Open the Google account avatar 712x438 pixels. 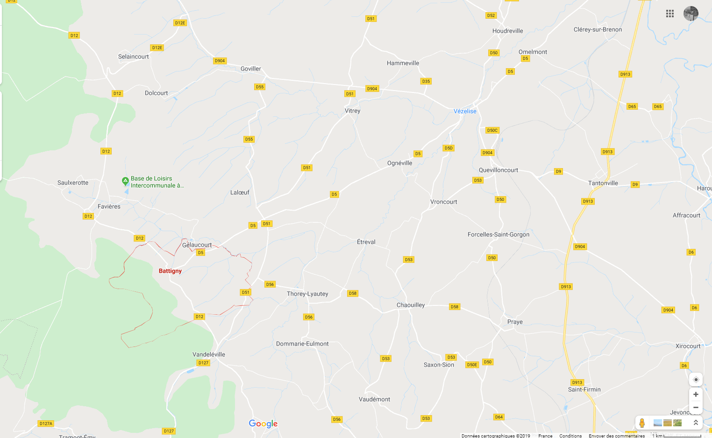691,14
